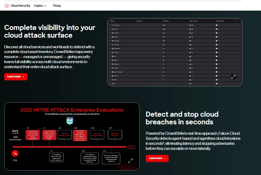Click Learn more under cloud breaches section
The height and width of the screenshot is (175, 261).
[x=157, y=158]
